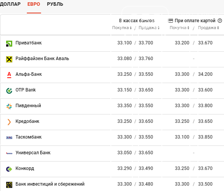Click the card icon before При оплате картой

click(x=170, y=21)
